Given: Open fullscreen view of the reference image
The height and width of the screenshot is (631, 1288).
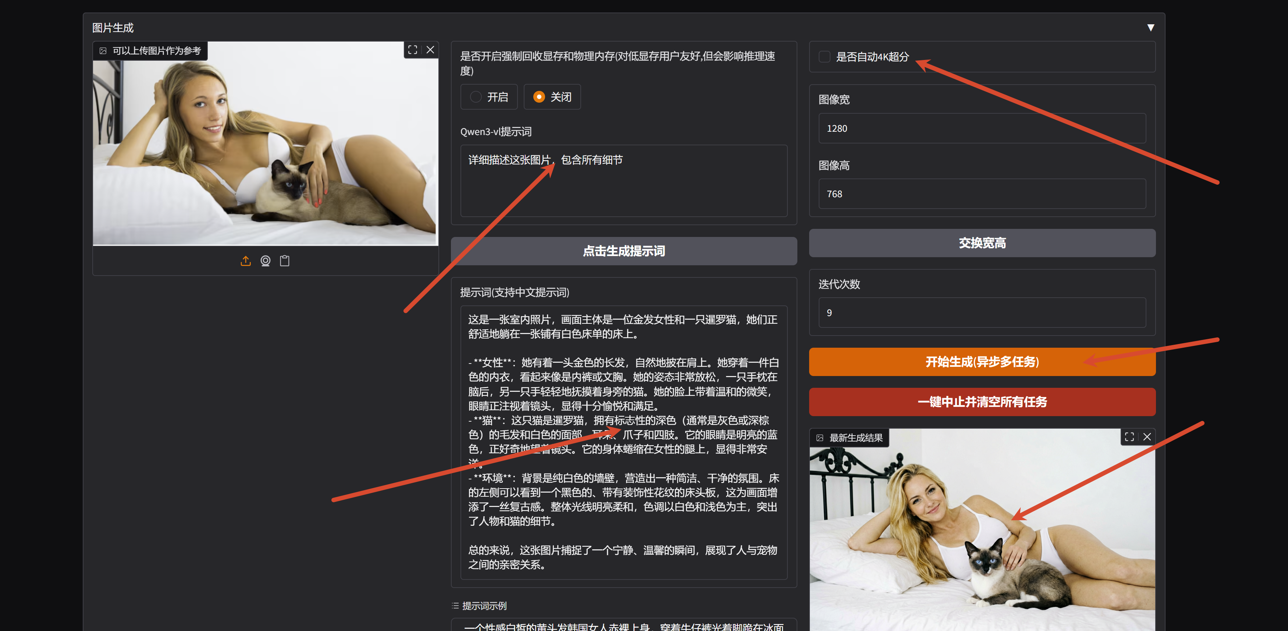Looking at the screenshot, I should (x=413, y=50).
